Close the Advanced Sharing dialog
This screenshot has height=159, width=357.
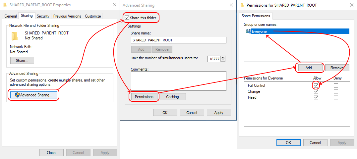click(231, 5)
